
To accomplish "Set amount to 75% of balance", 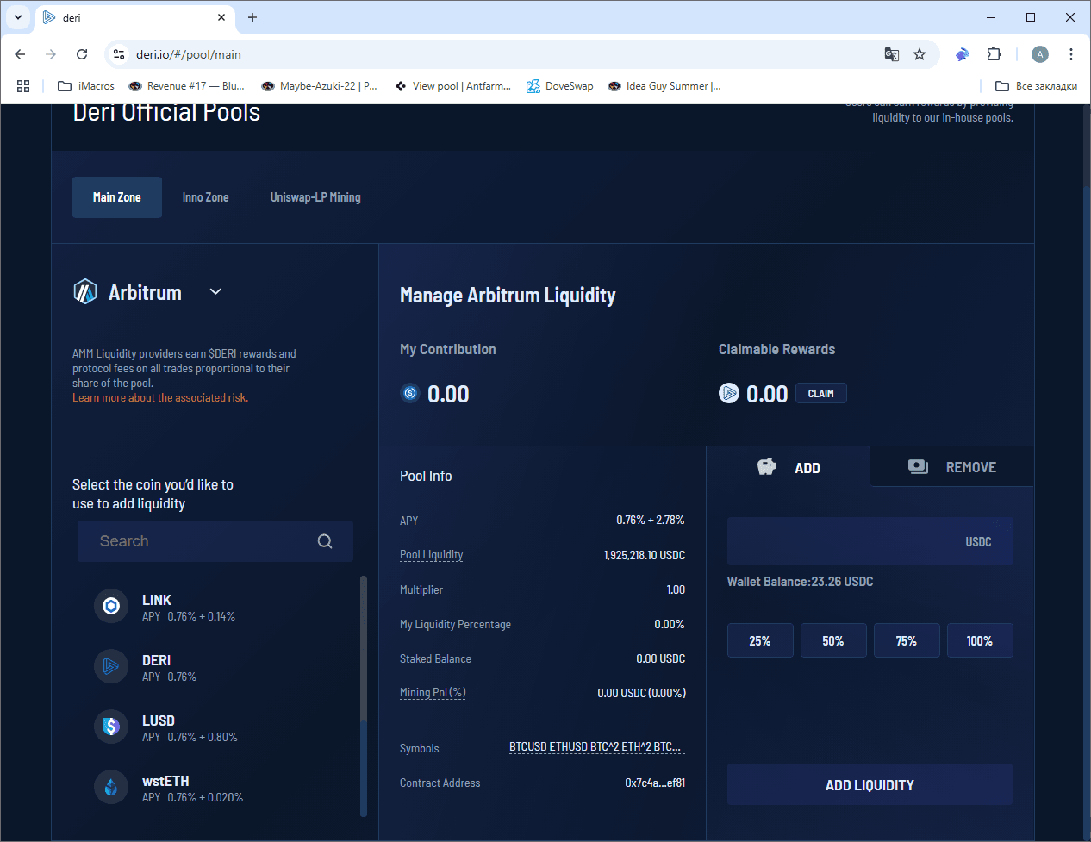I will click(907, 640).
